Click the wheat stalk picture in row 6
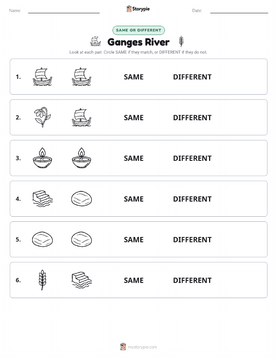Viewport: 277px width, 358px height. pos(42,280)
